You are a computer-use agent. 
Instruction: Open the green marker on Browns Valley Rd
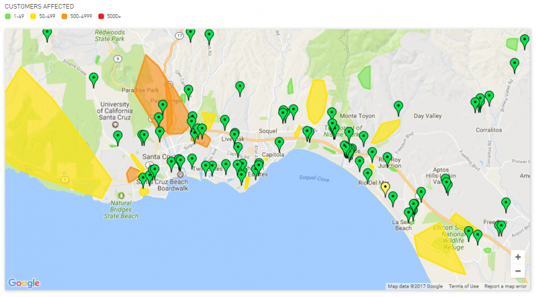pyautogui.click(x=515, y=64)
